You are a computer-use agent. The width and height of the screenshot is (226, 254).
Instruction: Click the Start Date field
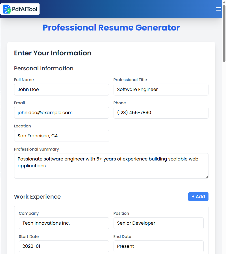pos(64,246)
